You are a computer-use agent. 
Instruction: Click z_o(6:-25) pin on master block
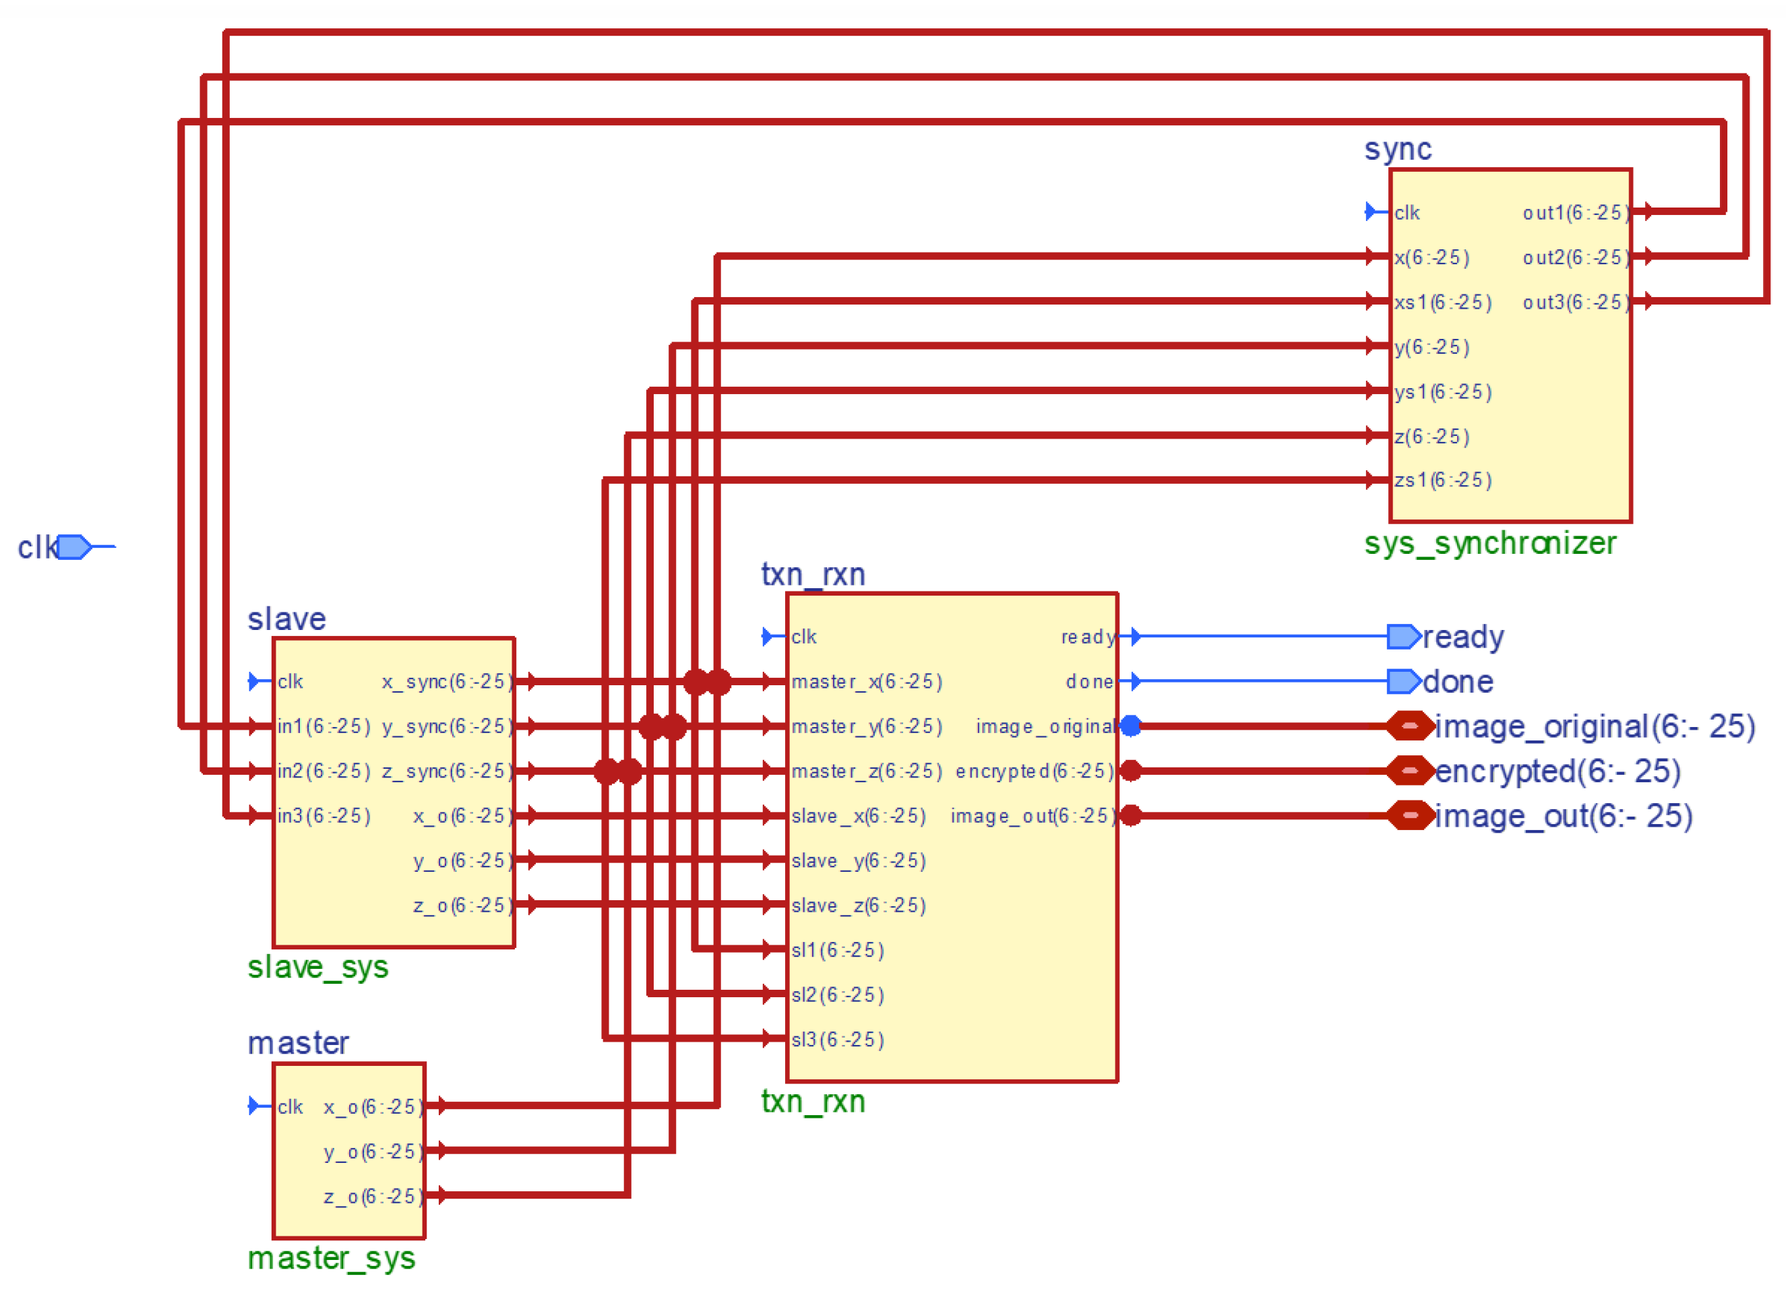[373, 1196]
